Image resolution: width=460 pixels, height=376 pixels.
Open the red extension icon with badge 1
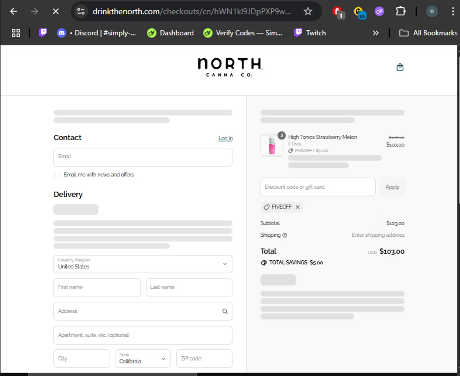[338, 12]
